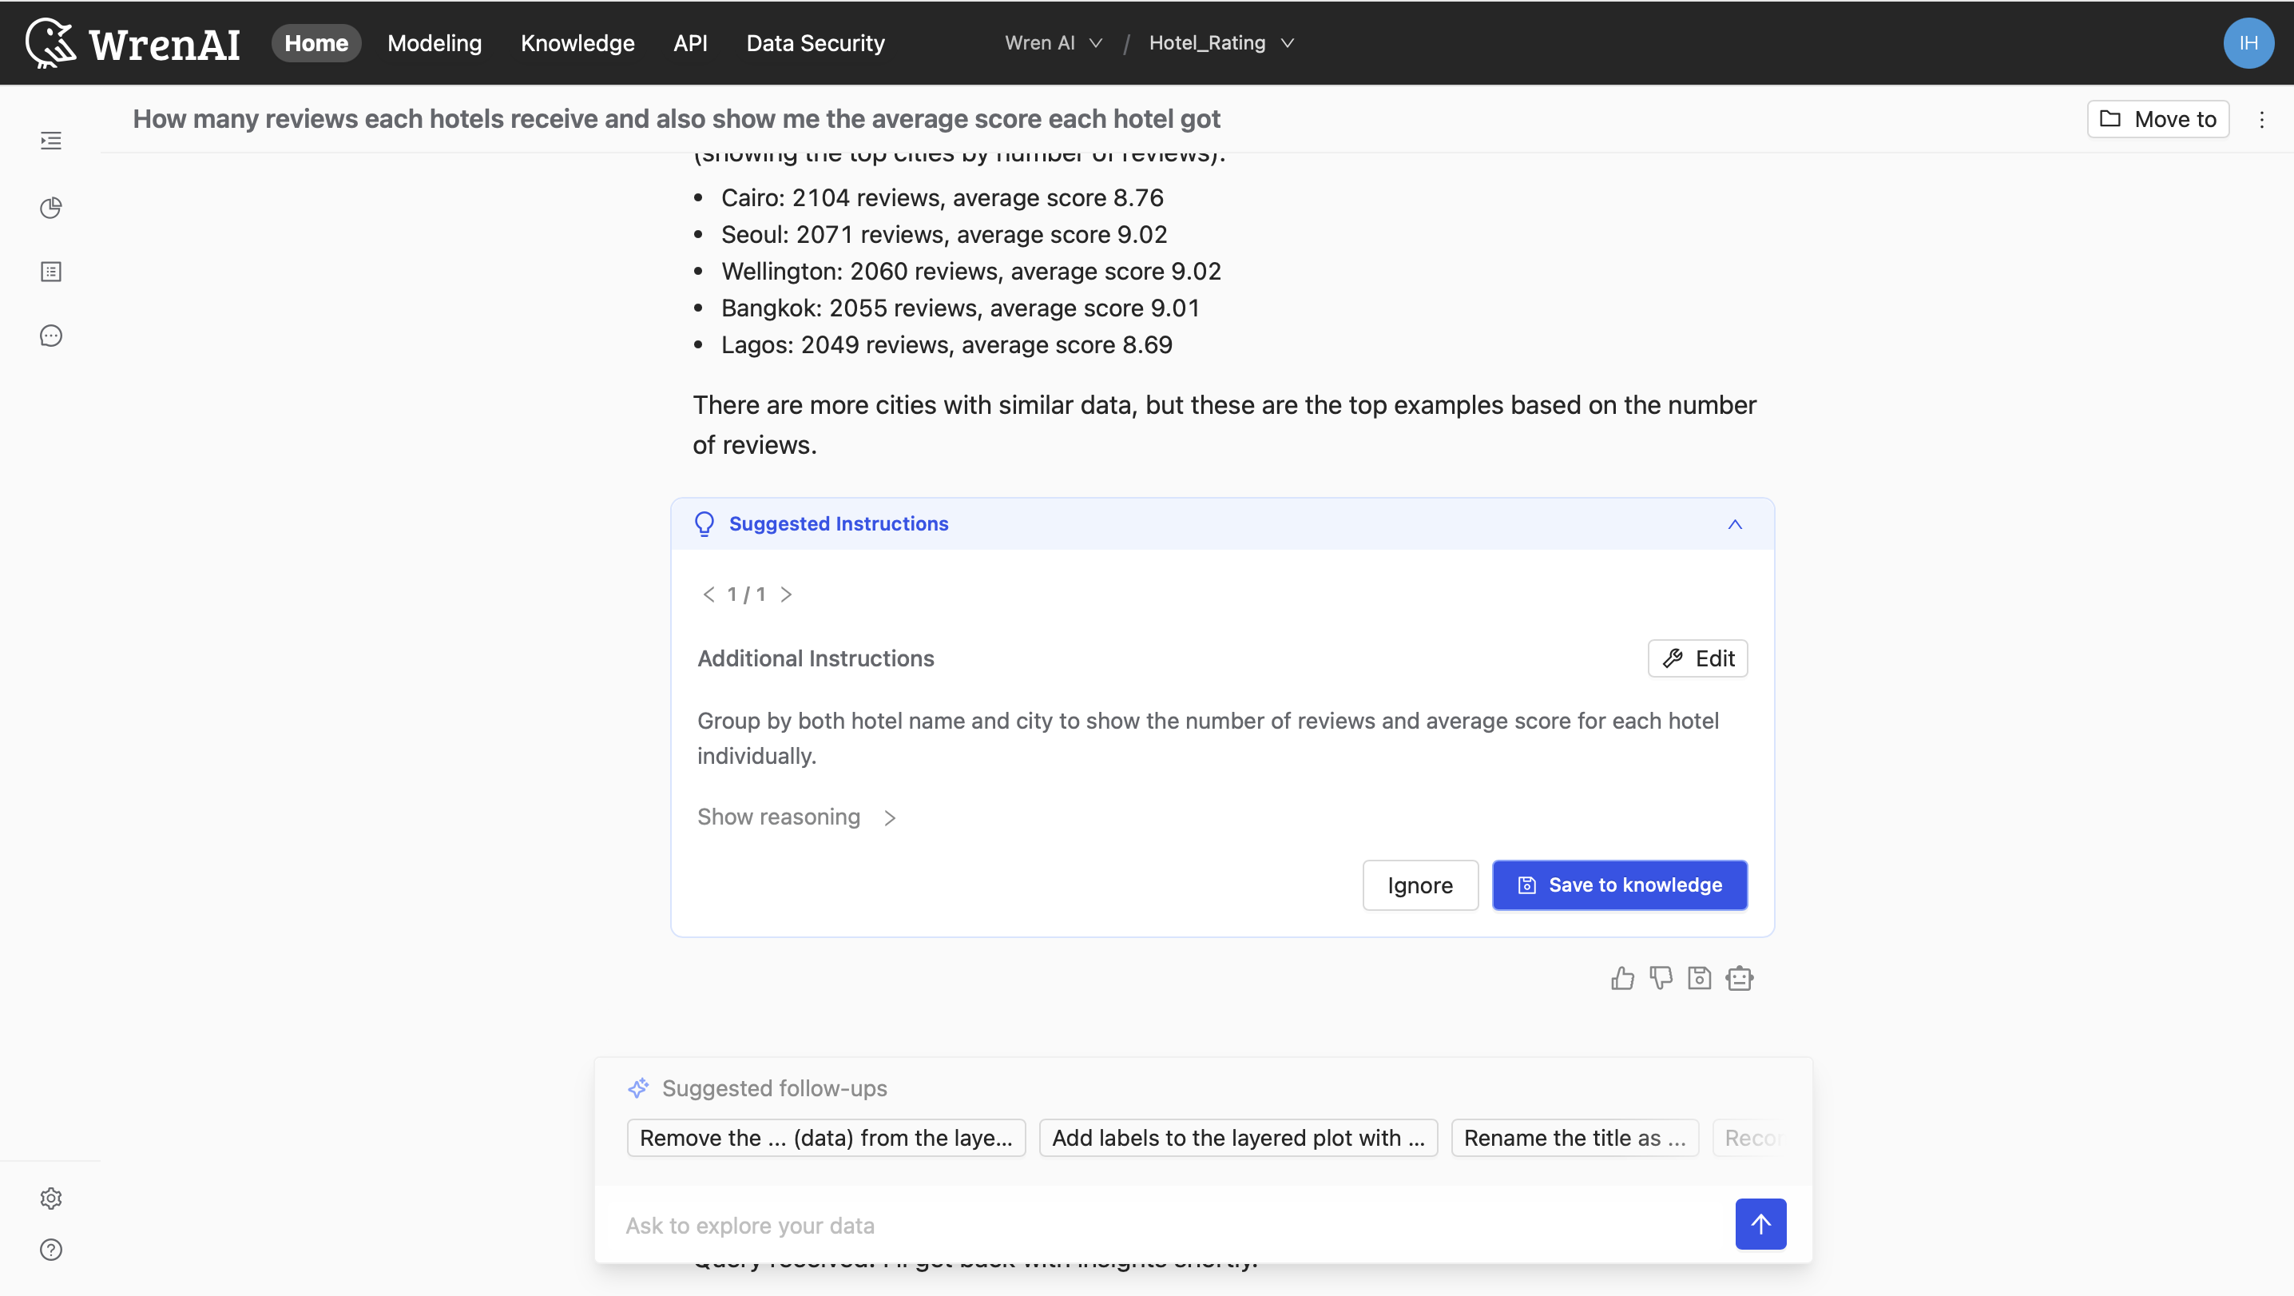Expand Show reasoning section

796,817
